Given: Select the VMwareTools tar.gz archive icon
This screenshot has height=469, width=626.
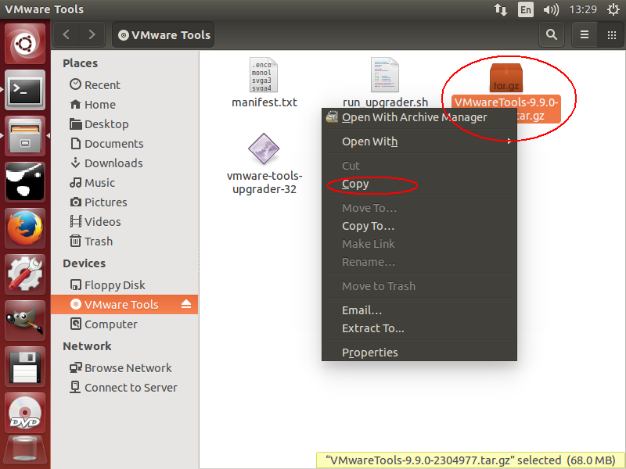Looking at the screenshot, I should pos(505,77).
